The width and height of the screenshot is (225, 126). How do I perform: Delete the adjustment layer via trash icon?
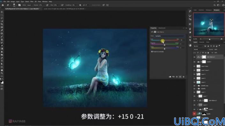(184, 77)
